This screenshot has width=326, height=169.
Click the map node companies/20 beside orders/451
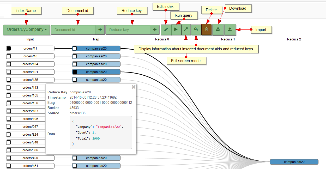[x=96, y=166]
